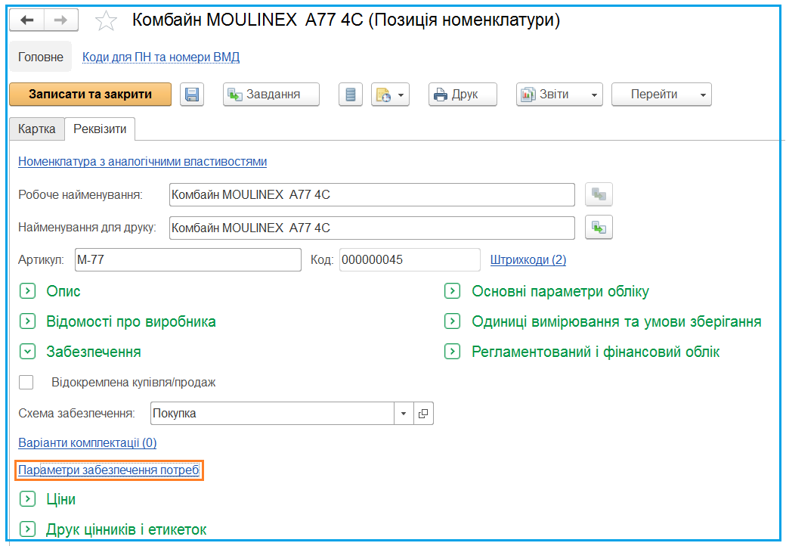
Task: Add to favorites with the star icon
Action: coord(106,21)
